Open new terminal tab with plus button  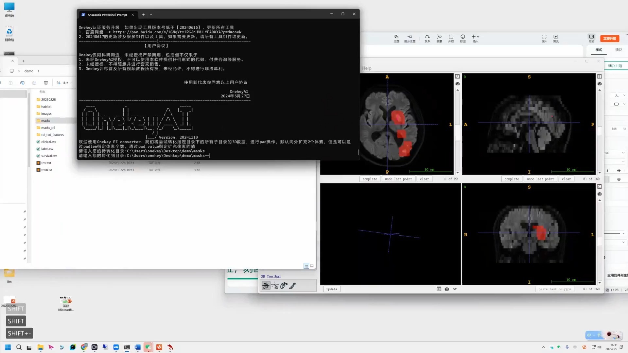click(143, 14)
